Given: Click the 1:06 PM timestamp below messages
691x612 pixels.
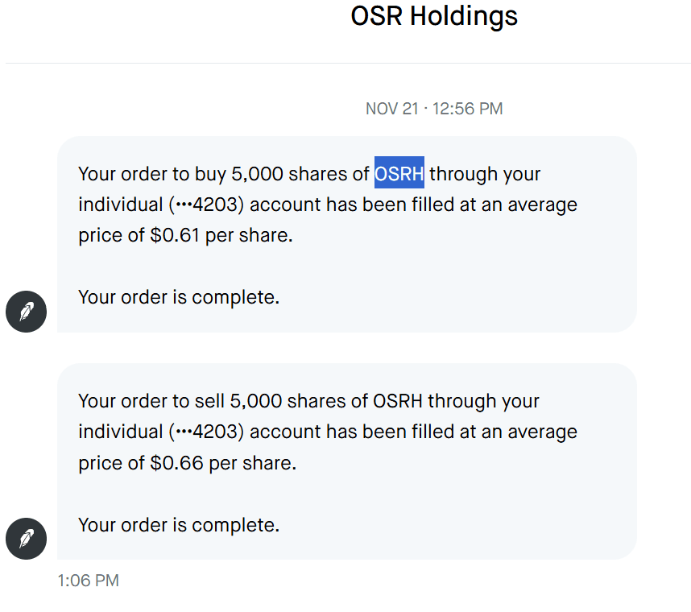Looking at the screenshot, I should click(88, 581).
